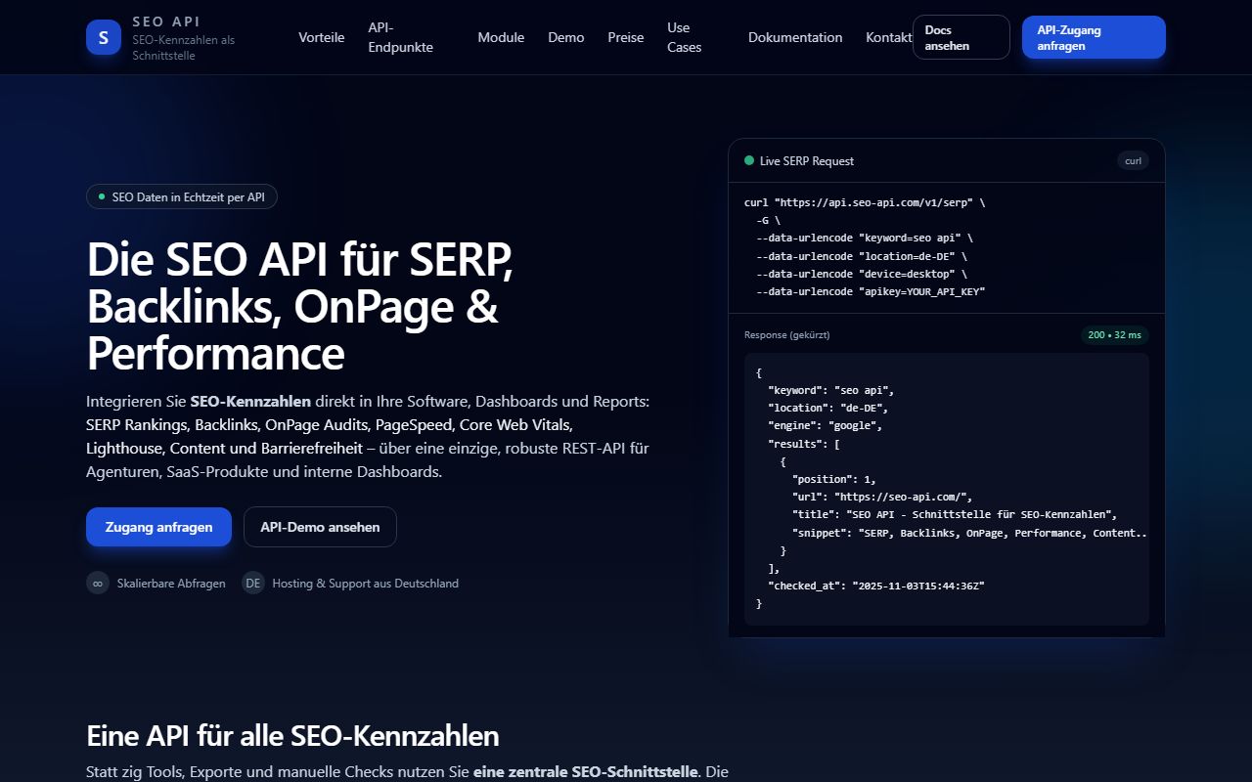Viewport: 1252px width, 782px height.
Task: Open Use Cases from the header
Action: (x=685, y=37)
